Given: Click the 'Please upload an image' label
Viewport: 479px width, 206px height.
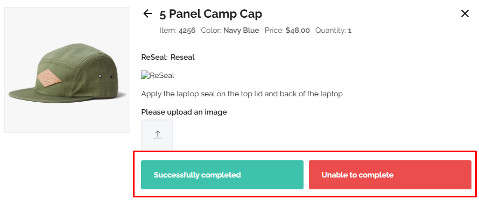Looking at the screenshot, I should pos(184,112).
